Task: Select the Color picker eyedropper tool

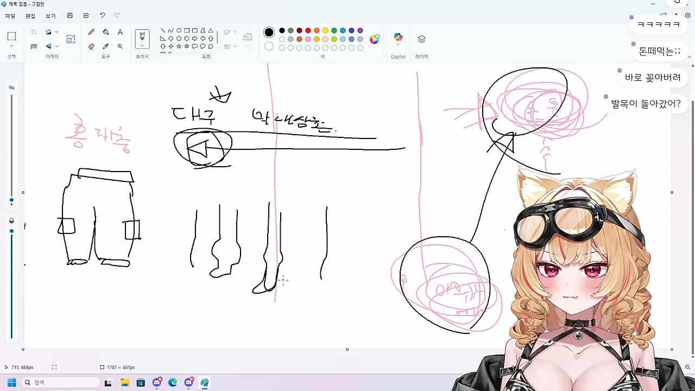Action: [x=106, y=47]
